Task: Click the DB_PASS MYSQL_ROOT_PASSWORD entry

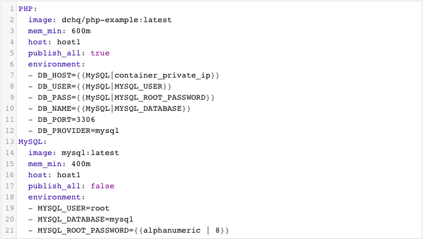Action: [126, 97]
